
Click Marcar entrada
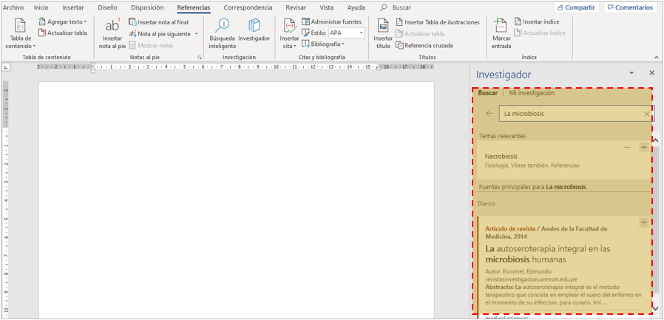pos(501,34)
